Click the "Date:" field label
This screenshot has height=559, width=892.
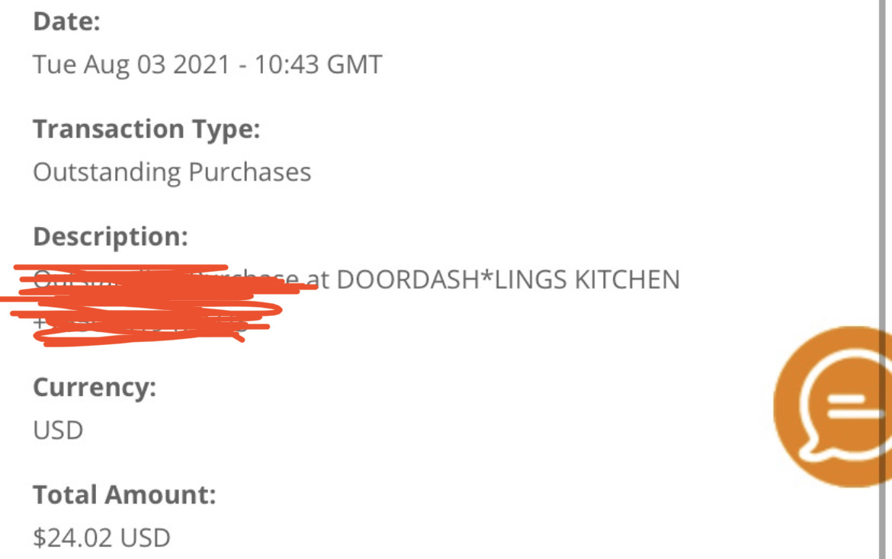point(66,21)
